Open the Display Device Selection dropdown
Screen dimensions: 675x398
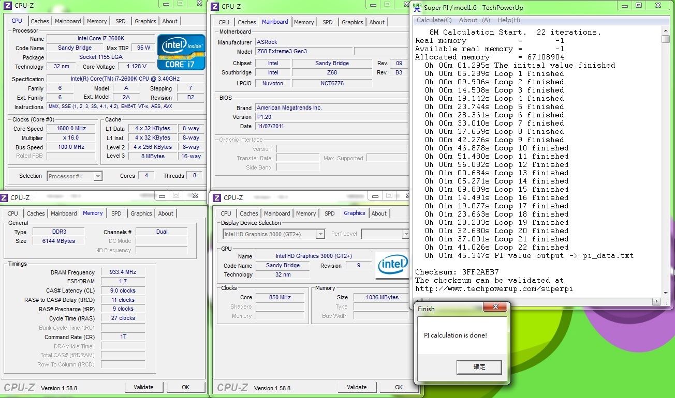pos(320,234)
